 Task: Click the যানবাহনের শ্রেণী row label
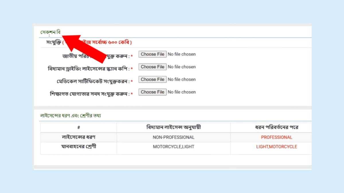(x=78, y=147)
